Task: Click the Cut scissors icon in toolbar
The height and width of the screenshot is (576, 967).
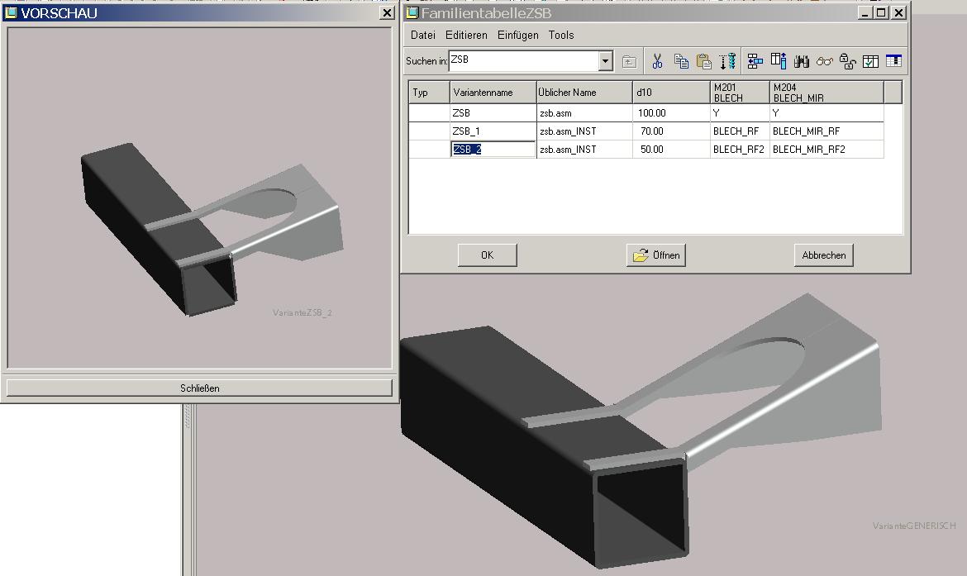Action: pos(657,61)
